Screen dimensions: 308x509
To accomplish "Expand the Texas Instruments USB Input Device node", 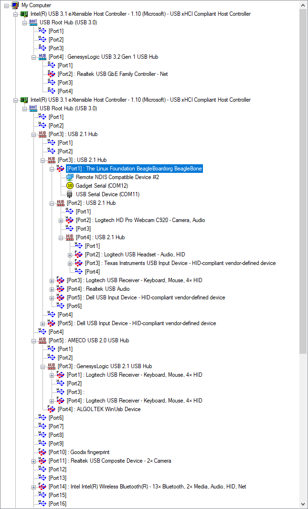I will (x=70, y=263).
